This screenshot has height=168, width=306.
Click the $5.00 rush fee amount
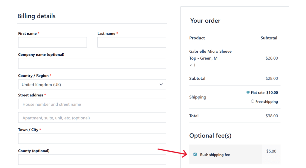(271, 151)
